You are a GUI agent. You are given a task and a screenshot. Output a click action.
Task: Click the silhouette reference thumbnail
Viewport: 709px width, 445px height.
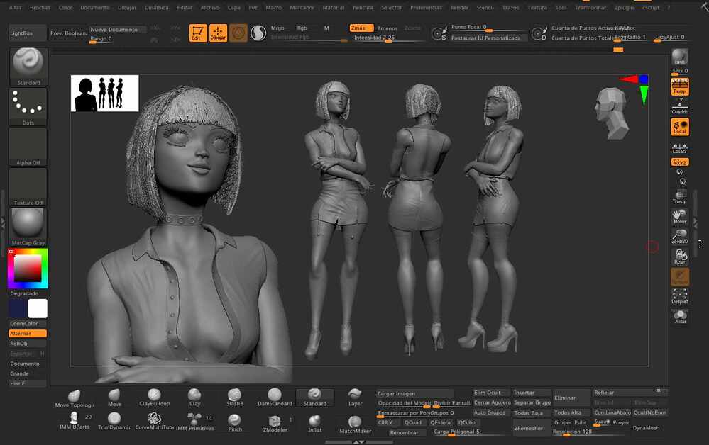pyautogui.click(x=105, y=94)
